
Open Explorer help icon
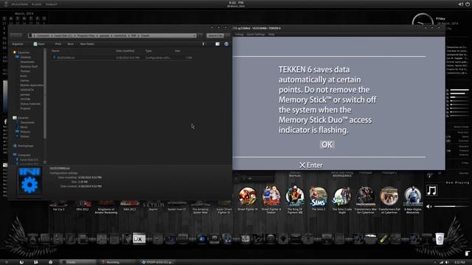226,44
